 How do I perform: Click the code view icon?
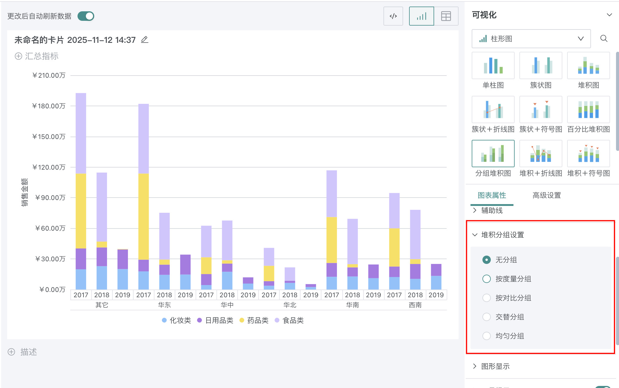[393, 16]
